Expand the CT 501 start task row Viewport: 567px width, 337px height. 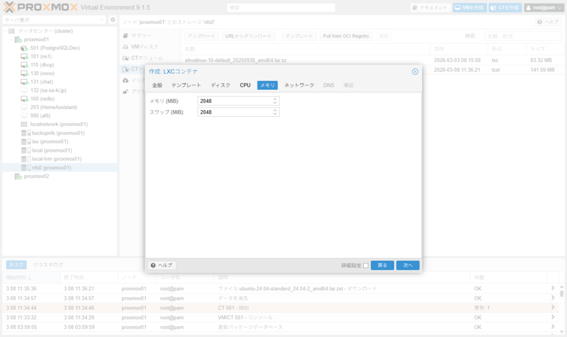(552, 307)
